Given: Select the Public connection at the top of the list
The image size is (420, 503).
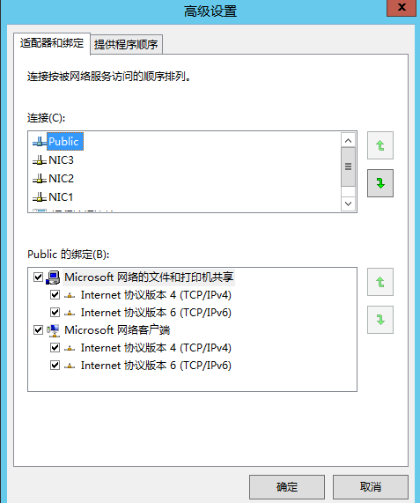Looking at the screenshot, I should coord(65,142).
